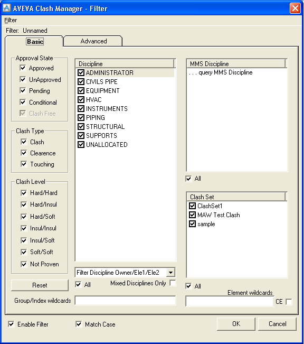Open the Filter menu
The image size is (304, 344).
coord(11,20)
